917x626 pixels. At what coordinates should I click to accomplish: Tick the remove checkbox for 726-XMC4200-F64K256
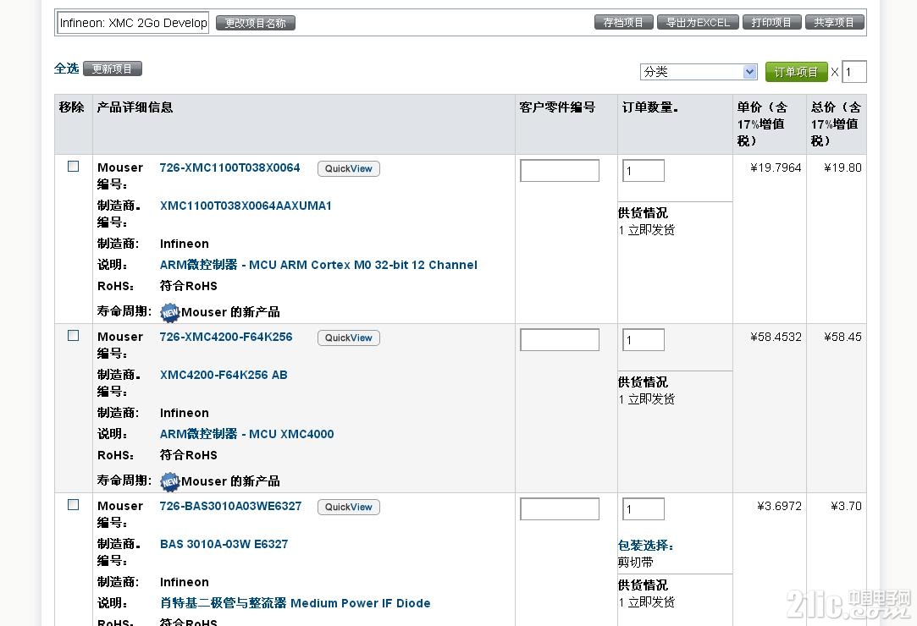coord(73,336)
